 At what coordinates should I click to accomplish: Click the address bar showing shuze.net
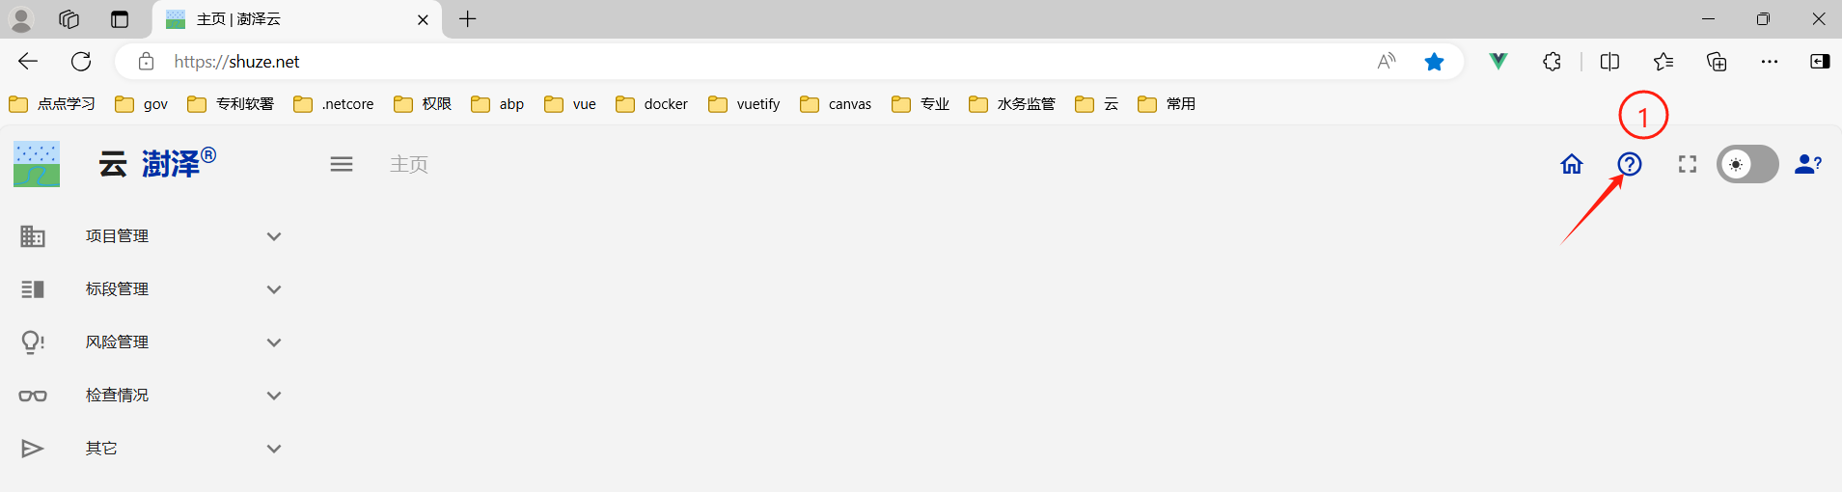[675, 62]
